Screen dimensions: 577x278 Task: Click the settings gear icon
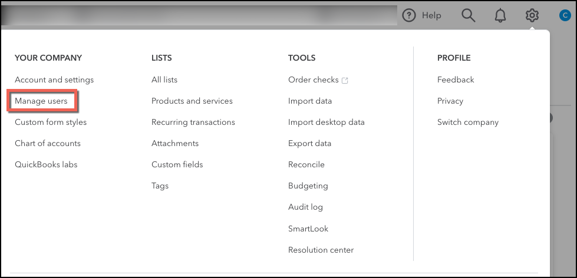click(x=532, y=15)
